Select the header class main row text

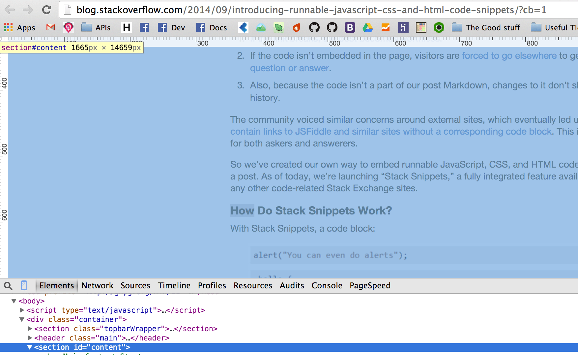[102, 338]
